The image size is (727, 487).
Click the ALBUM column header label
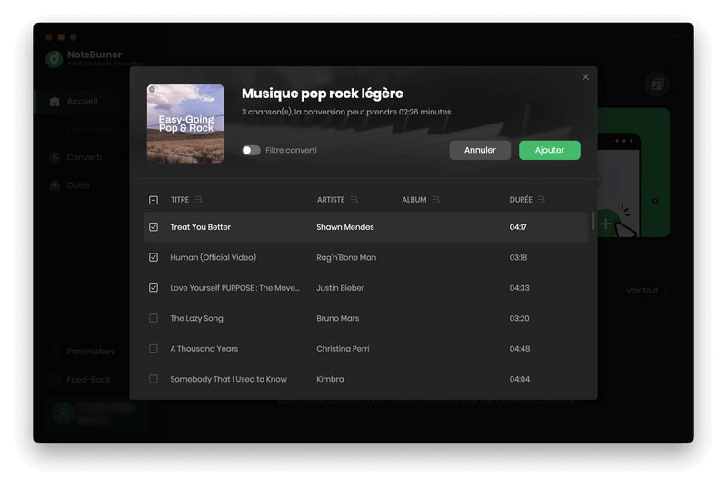414,200
